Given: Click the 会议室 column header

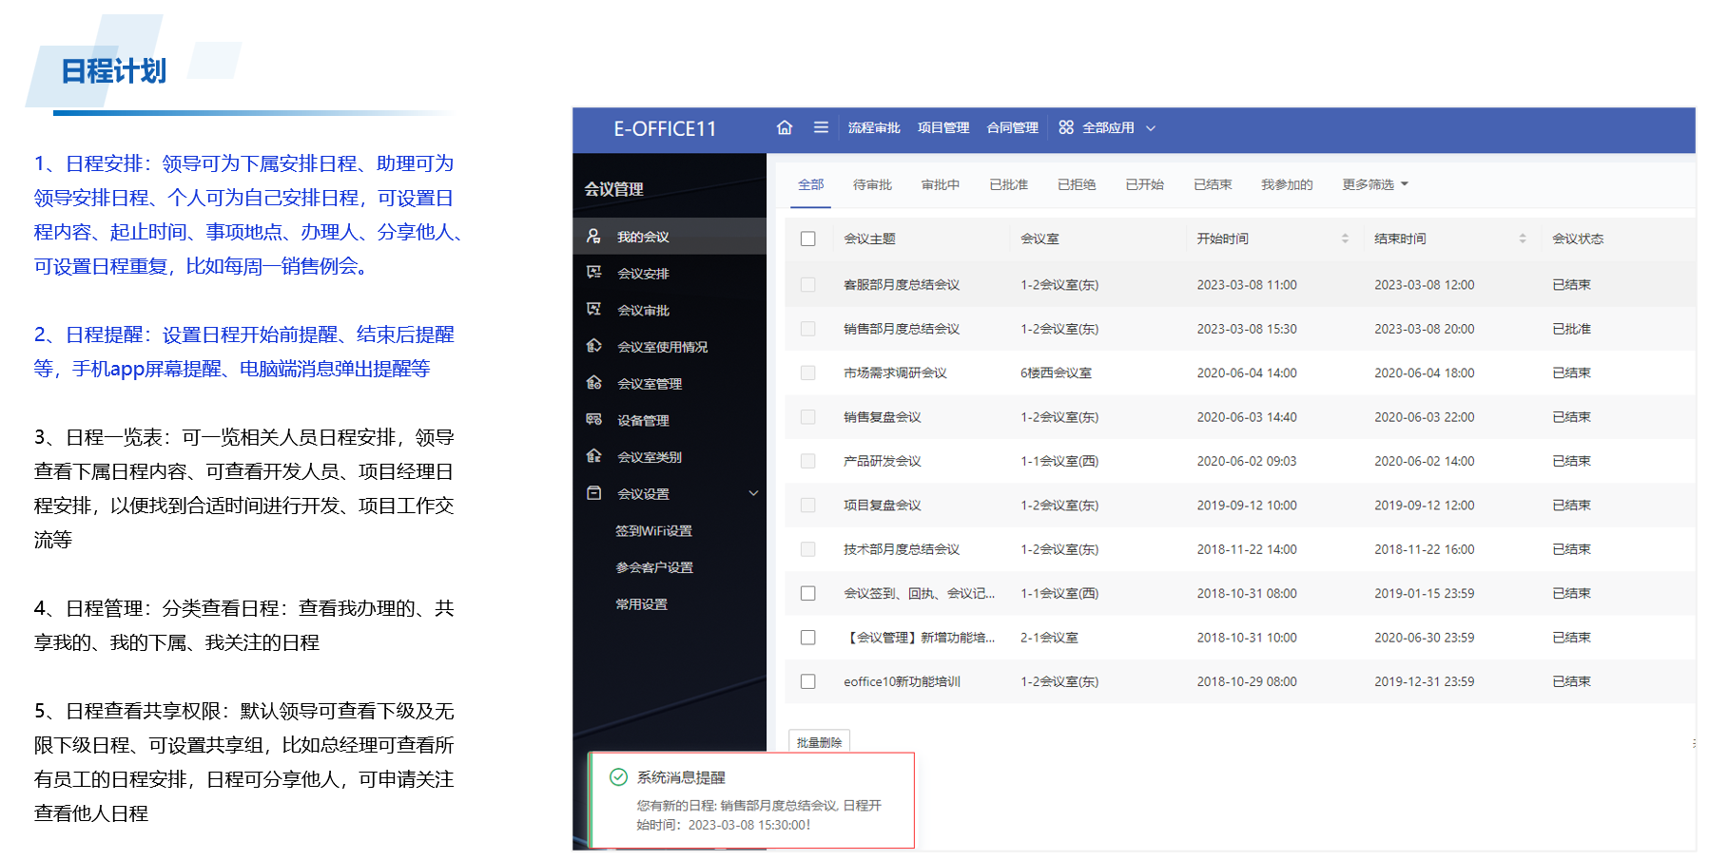Looking at the screenshot, I should [x=1039, y=239].
